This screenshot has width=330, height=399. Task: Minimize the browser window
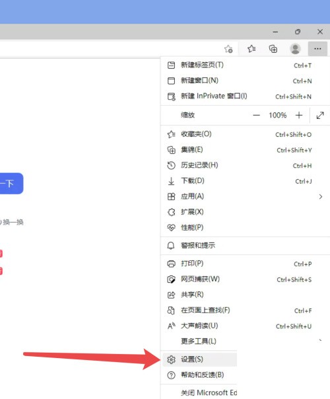[275, 32]
